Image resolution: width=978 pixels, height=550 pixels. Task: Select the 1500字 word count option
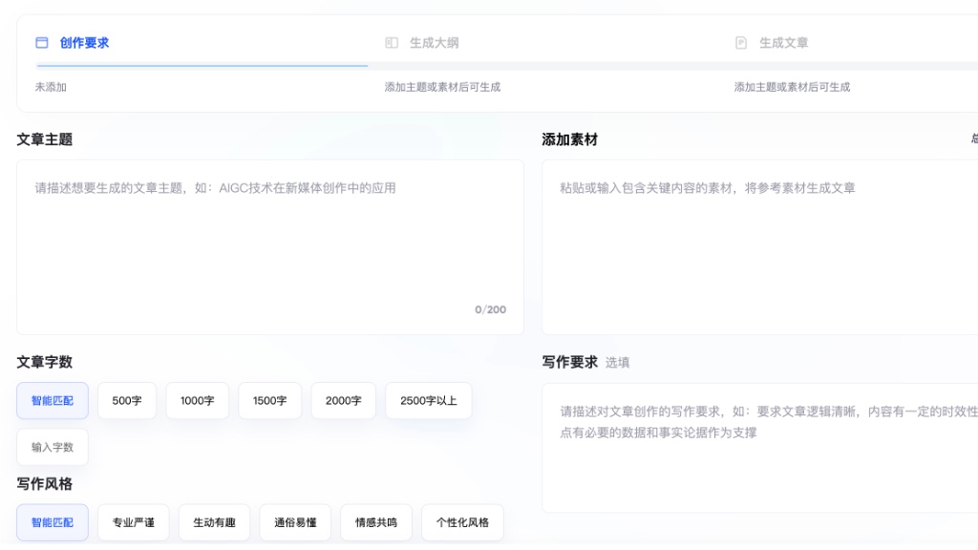pyautogui.click(x=269, y=400)
